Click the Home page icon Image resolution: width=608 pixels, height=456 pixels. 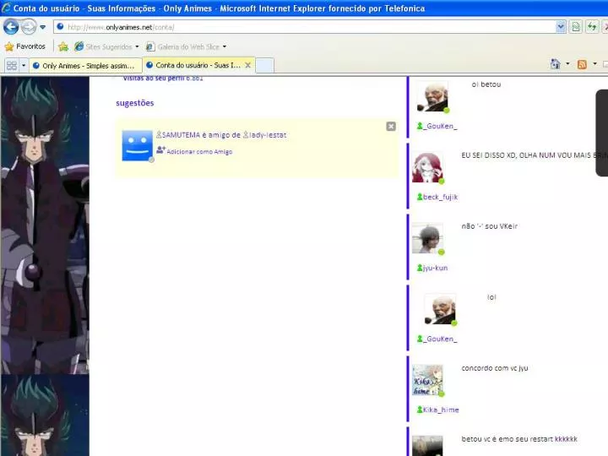coord(556,64)
